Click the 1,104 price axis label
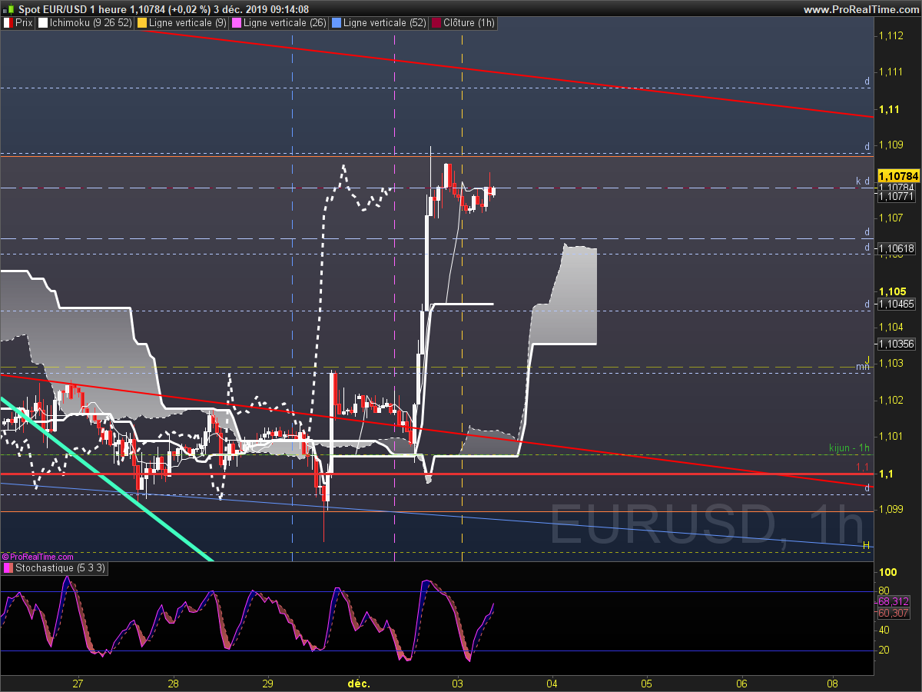Viewport: 922px width, 692px height. coord(891,328)
